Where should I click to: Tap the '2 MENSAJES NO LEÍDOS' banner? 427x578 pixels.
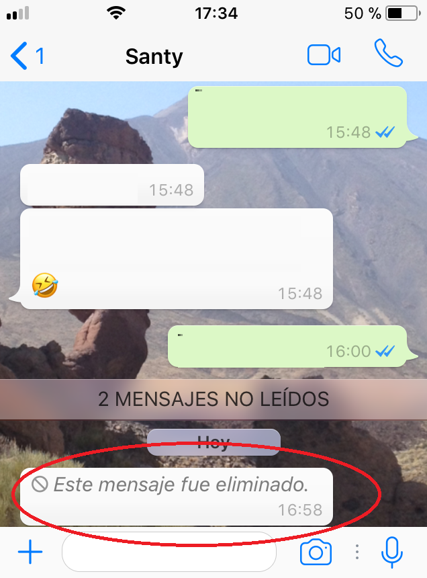(x=213, y=399)
